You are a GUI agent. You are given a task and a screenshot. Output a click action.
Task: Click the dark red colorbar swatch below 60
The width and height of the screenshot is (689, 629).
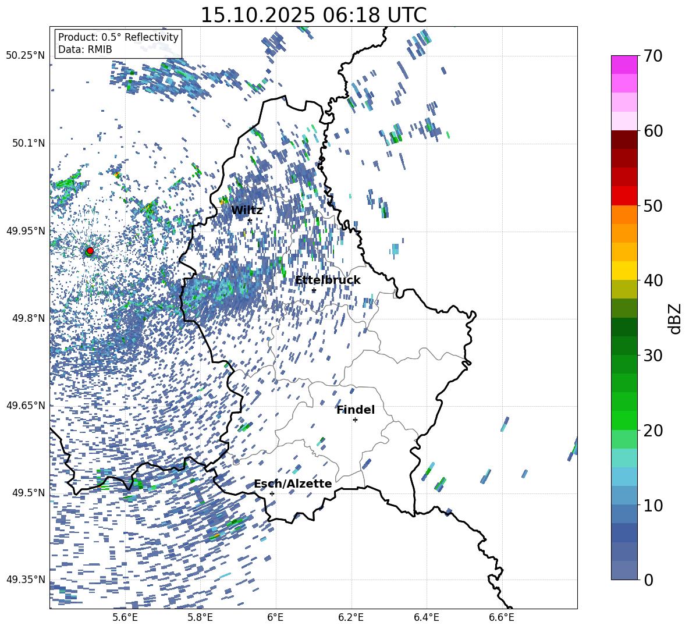click(624, 140)
